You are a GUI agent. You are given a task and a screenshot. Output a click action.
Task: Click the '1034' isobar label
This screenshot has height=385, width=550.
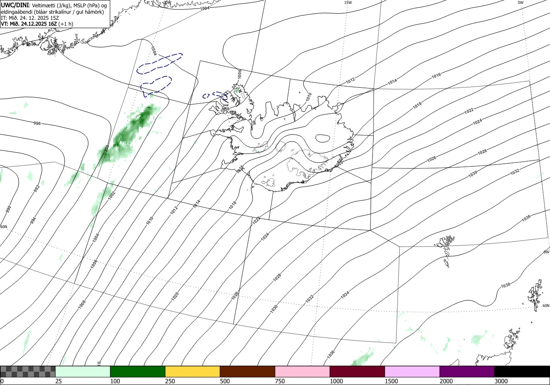345,295
